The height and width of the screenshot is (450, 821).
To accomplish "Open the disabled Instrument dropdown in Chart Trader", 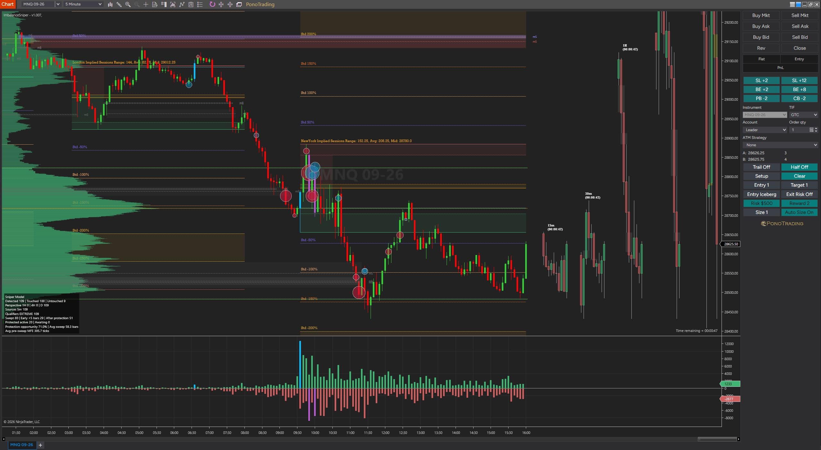I will (x=765, y=115).
